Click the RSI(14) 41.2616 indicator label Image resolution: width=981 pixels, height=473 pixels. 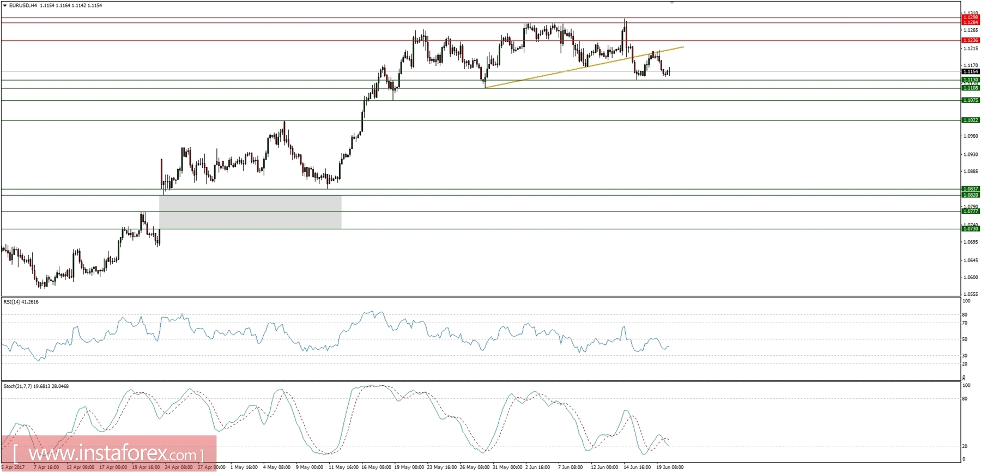(21, 302)
